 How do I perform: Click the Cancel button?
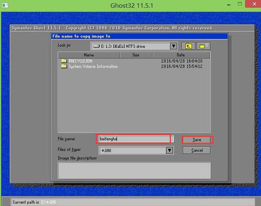pos(197,151)
